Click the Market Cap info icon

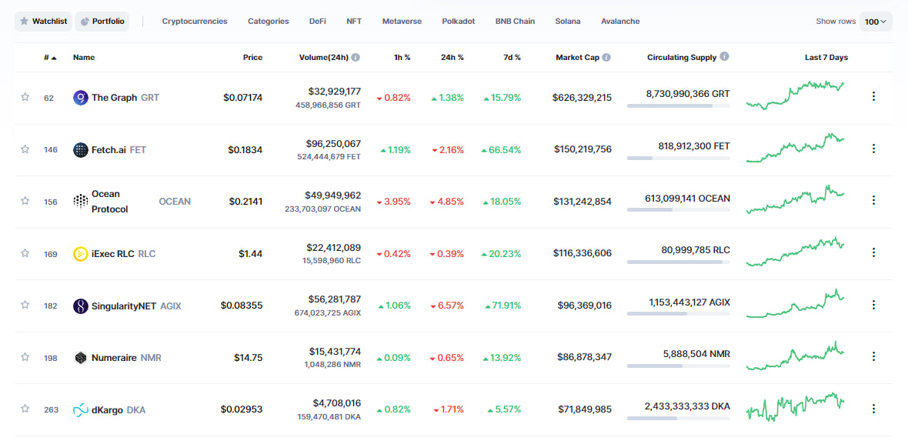click(x=606, y=58)
